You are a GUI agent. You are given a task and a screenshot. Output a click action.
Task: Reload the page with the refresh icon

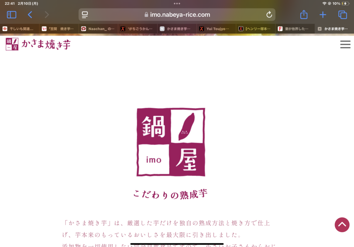click(269, 15)
